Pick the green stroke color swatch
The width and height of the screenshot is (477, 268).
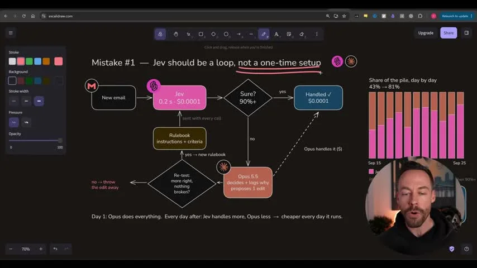tap(29, 61)
